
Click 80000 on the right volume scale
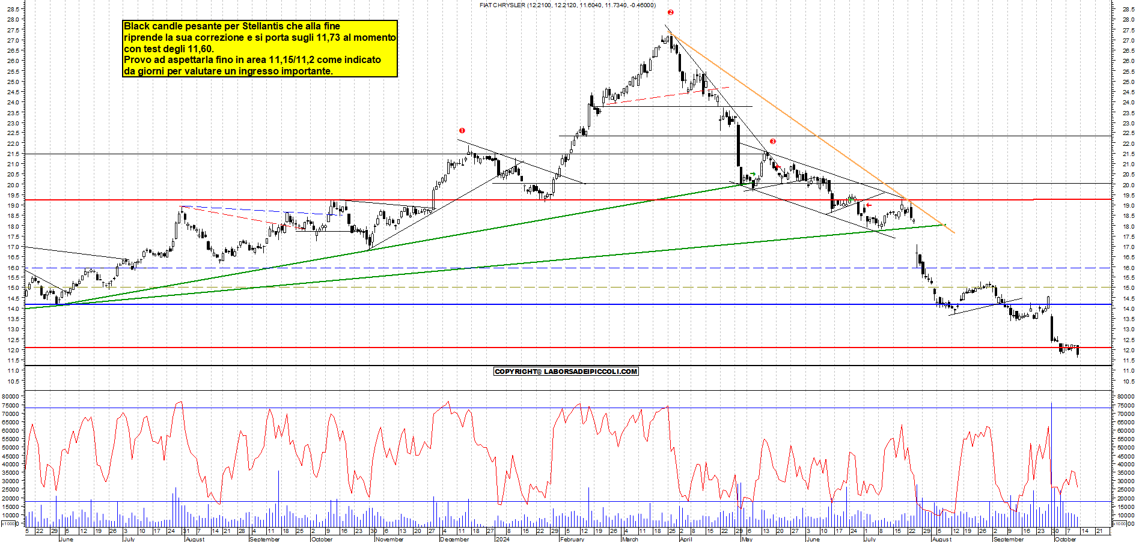coord(1125,396)
